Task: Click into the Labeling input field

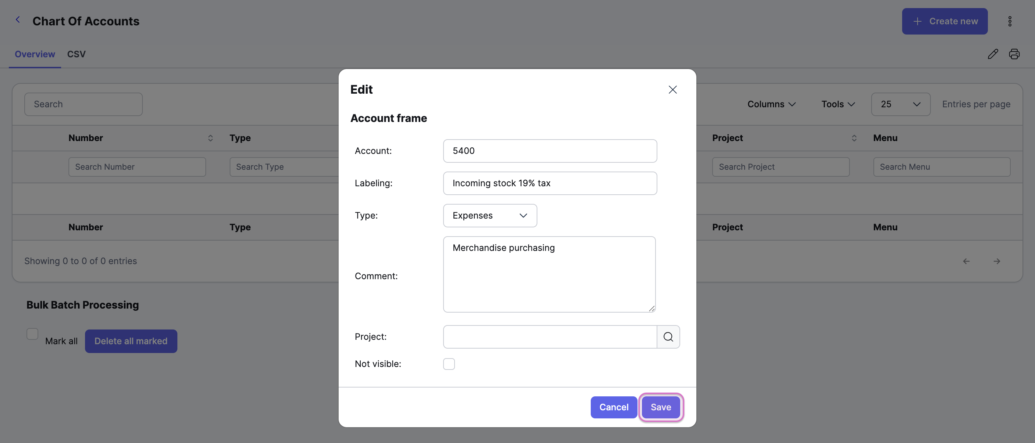Action: [550, 183]
